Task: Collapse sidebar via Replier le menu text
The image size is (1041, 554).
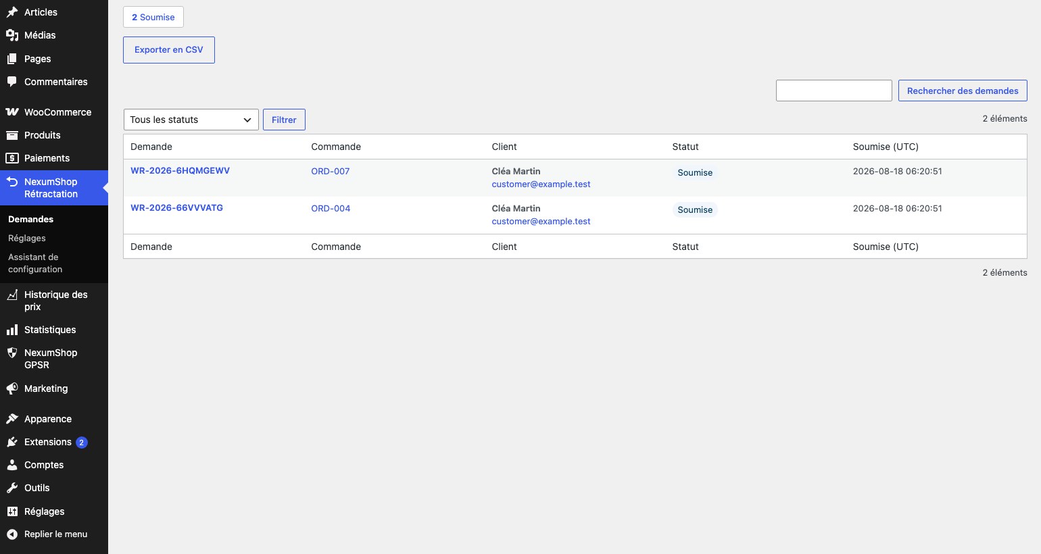Action: [56, 534]
